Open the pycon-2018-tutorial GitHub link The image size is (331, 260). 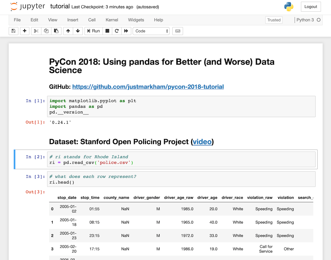tap(148, 86)
